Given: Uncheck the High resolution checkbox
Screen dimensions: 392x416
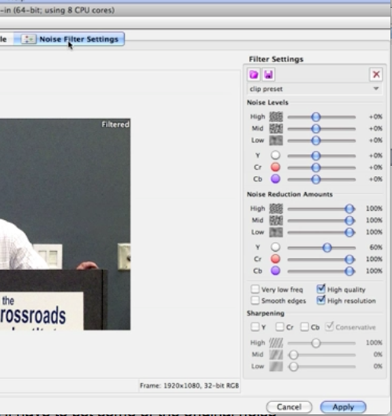Looking at the screenshot, I should (321, 300).
